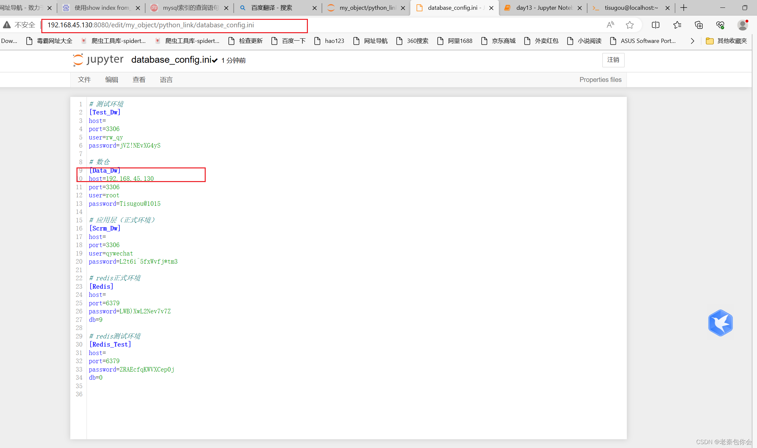This screenshot has width=757, height=448.
Task: Click the [Redis_Test] section header
Action: (110, 345)
